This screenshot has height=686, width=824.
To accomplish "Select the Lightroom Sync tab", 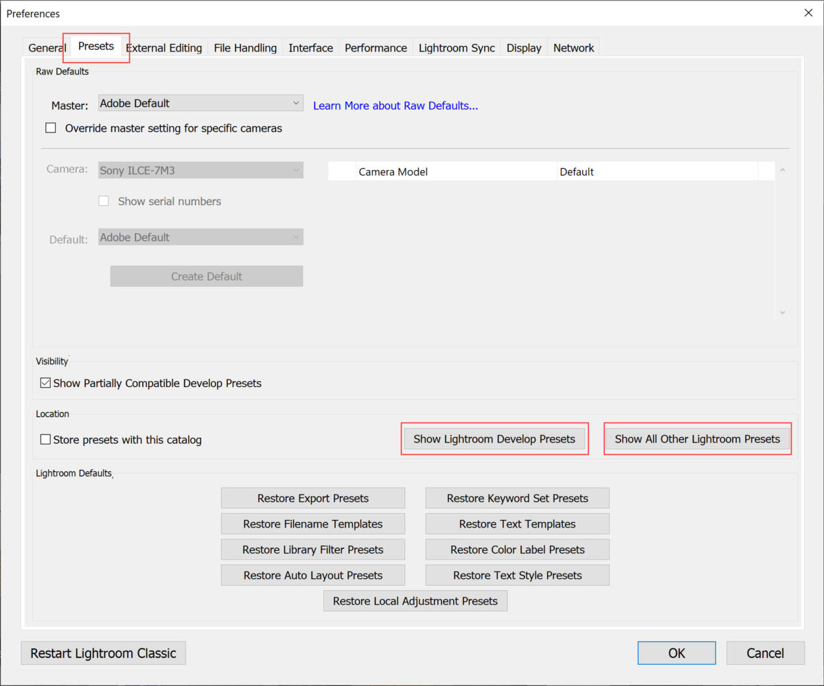I will click(456, 48).
